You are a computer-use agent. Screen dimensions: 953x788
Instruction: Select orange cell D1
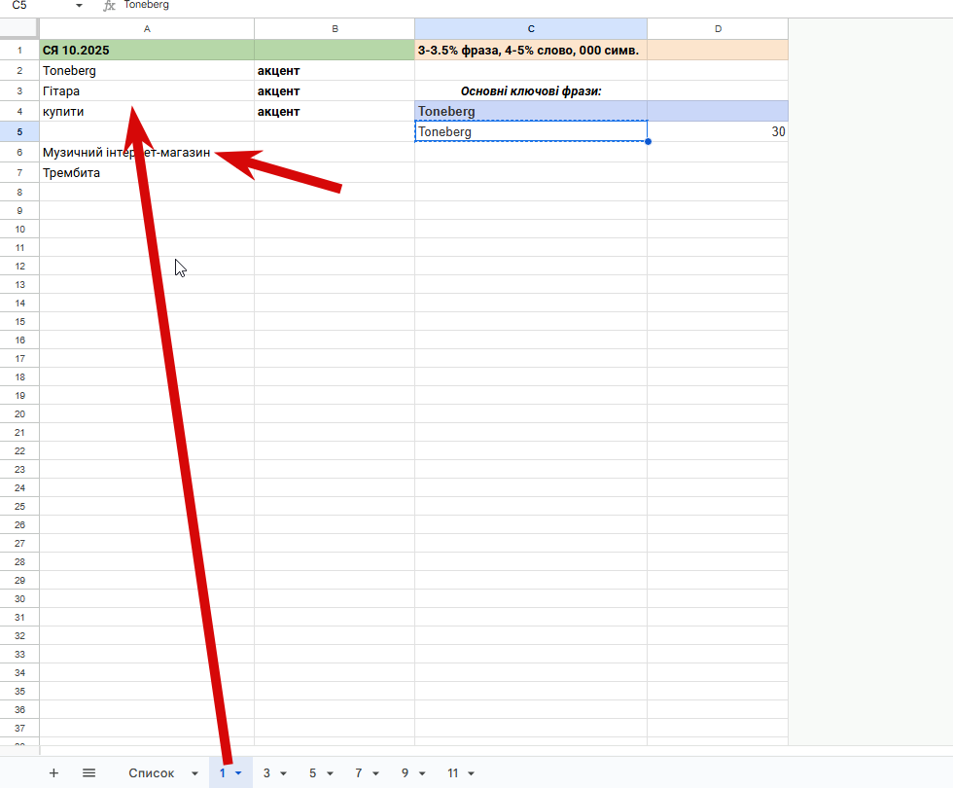coord(718,50)
